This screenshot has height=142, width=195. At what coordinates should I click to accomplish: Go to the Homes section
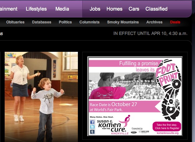[x=114, y=9]
